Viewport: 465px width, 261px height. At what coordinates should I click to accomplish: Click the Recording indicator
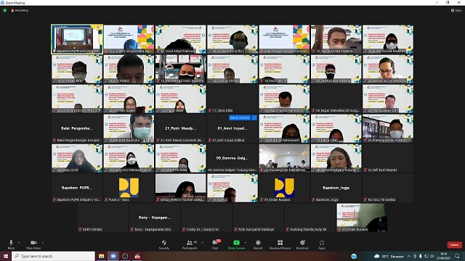20,10
